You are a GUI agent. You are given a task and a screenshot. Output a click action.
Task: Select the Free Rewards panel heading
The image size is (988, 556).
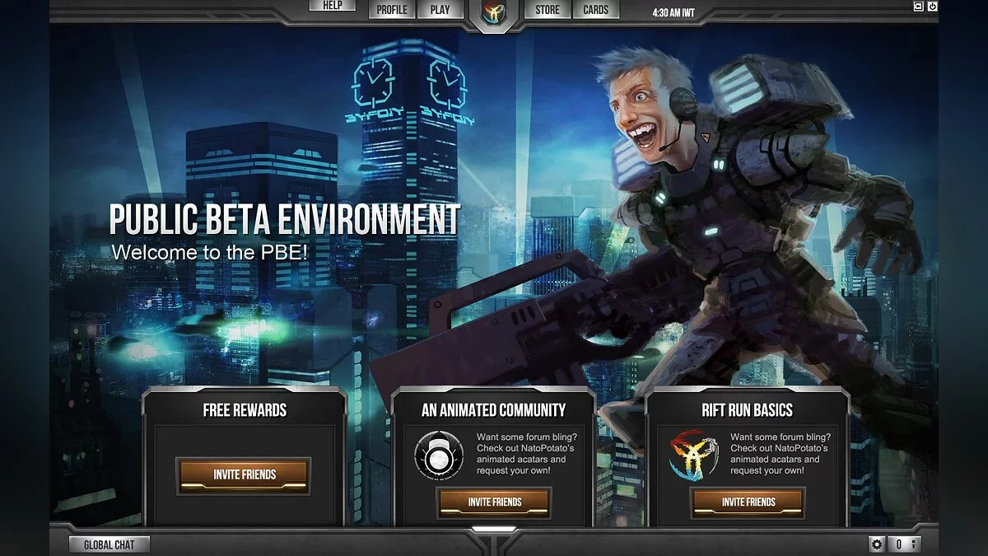click(245, 409)
